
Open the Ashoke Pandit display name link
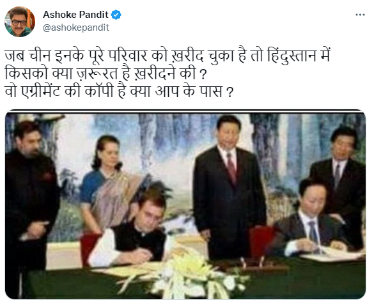click(75, 15)
